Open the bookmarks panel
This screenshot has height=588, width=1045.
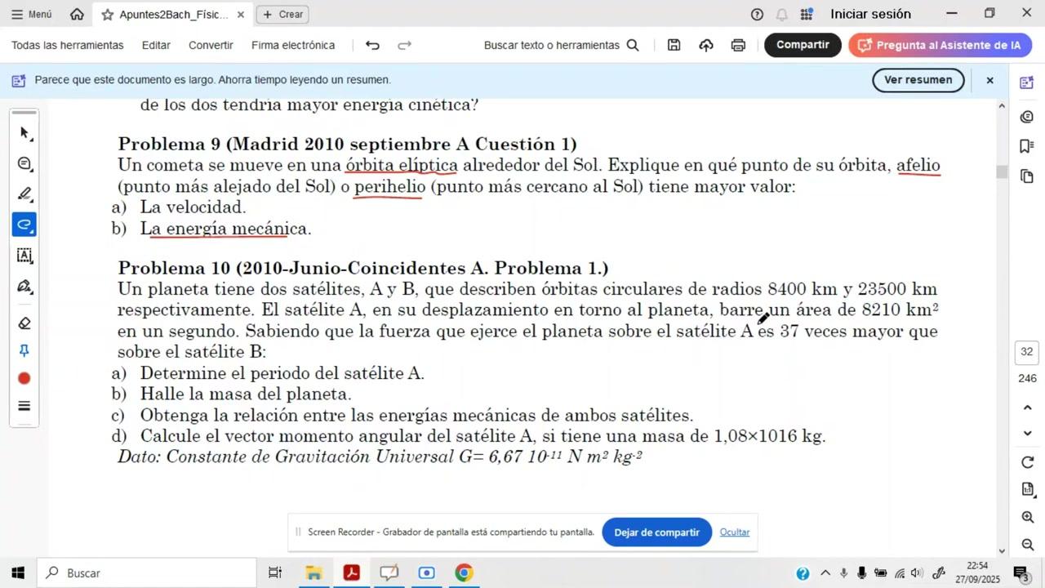pyautogui.click(x=1027, y=146)
